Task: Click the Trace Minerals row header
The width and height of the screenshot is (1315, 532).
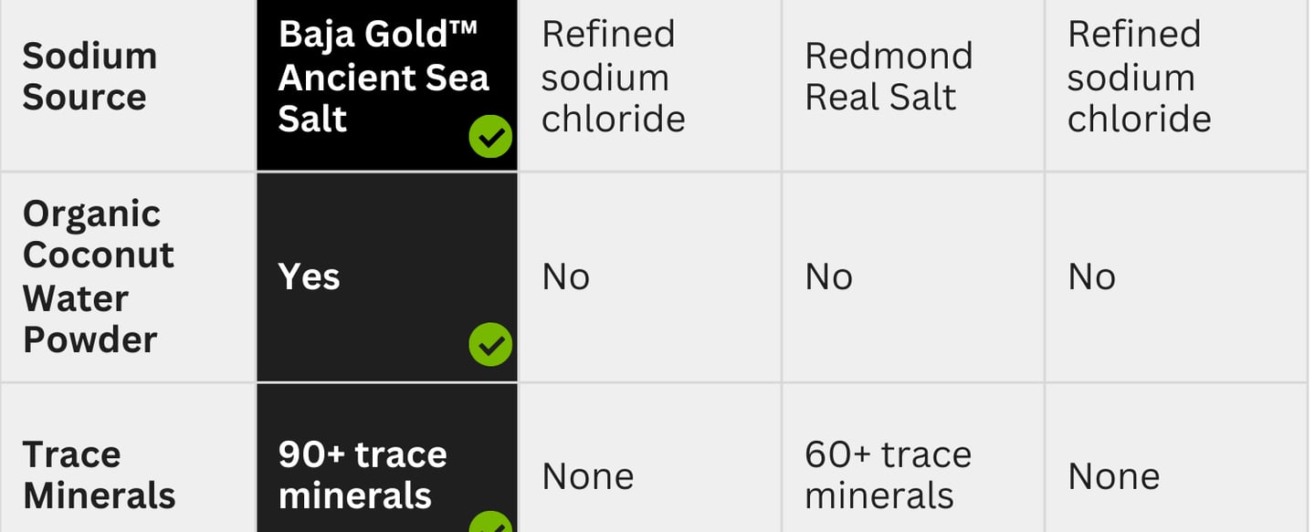Action: point(99,475)
